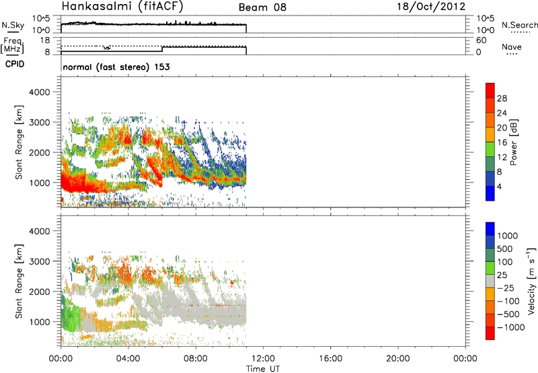Click the -25 label on the velocity colorbar
The width and height of the screenshot is (538, 373).
point(506,288)
